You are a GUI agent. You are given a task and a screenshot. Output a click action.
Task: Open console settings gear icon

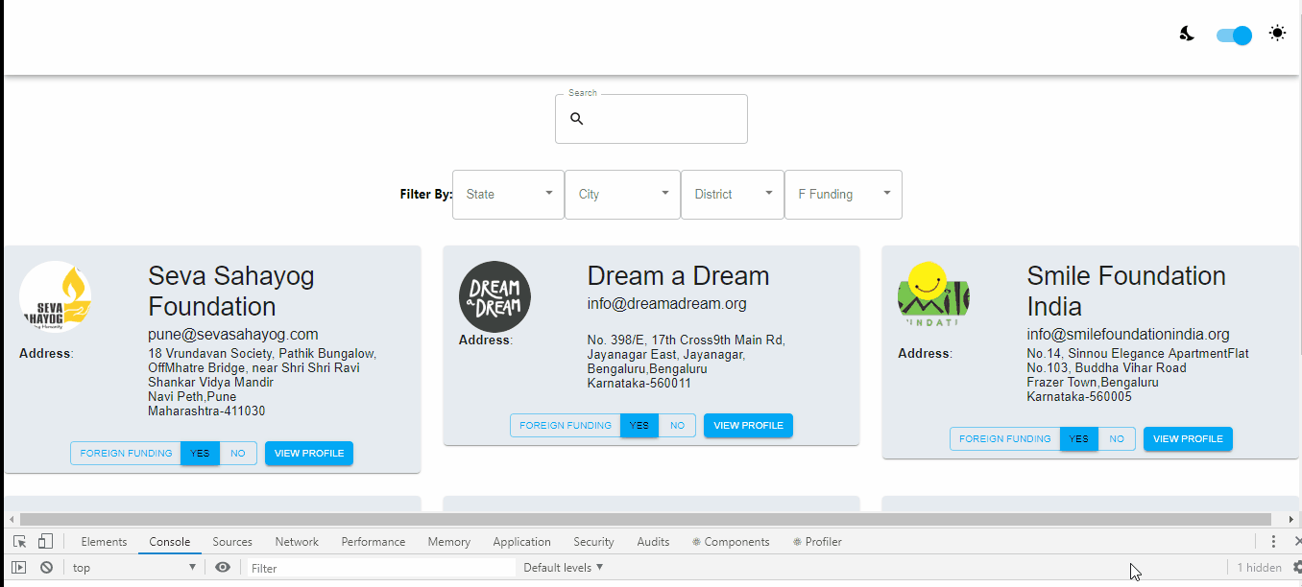(1296, 568)
